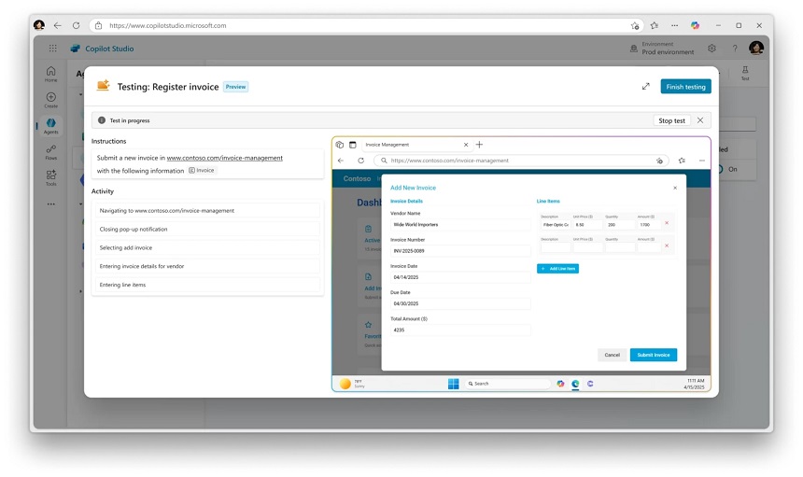This screenshot has height=477, width=803.
Task: Open Copilot Studio settings gear
Action: click(711, 49)
